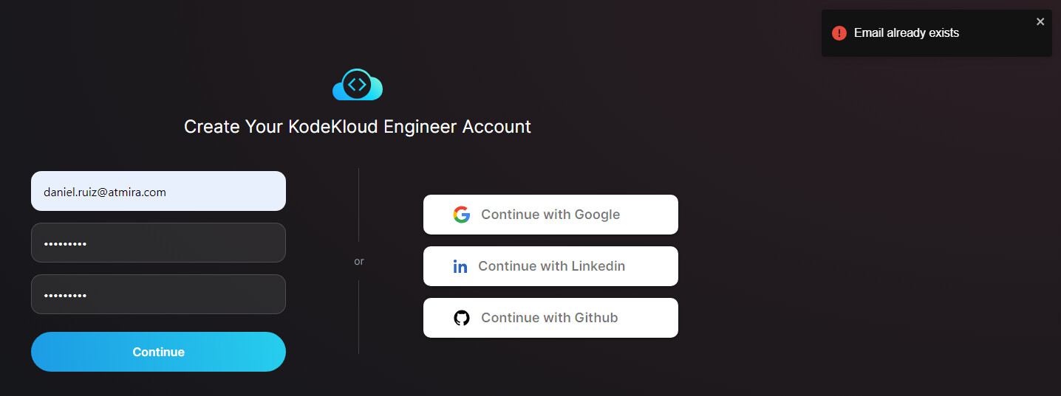Click the KodeKloud cloud logo
Viewport: 1061px width, 396px height.
(x=358, y=85)
